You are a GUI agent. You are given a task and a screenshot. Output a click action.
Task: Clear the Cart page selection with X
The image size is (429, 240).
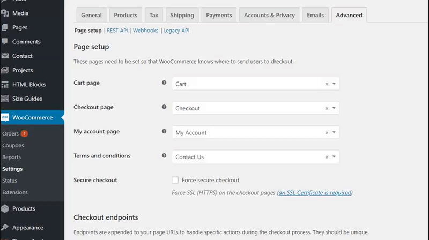pos(327,84)
